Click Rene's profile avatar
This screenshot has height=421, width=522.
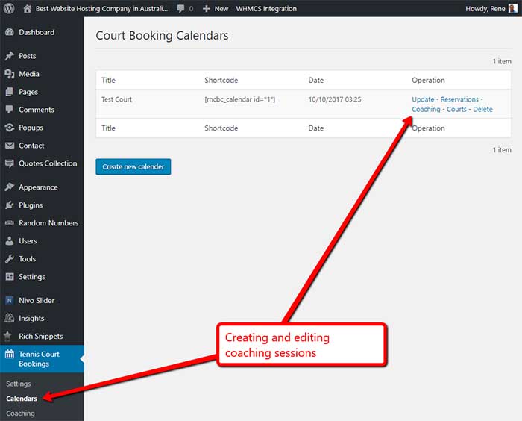513,8
